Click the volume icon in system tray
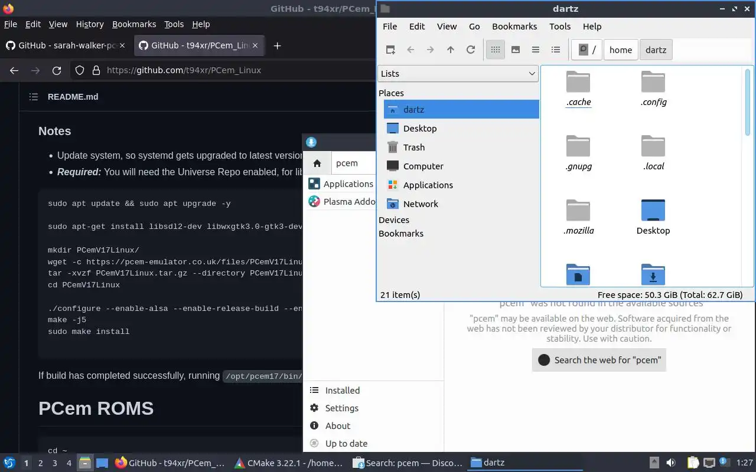This screenshot has width=756, height=472. [x=671, y=463]
